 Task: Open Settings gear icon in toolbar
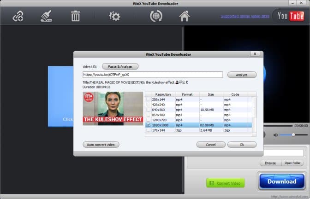point(114,17)
